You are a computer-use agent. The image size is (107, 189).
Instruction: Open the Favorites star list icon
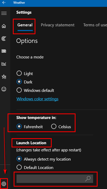click(4, 76)
